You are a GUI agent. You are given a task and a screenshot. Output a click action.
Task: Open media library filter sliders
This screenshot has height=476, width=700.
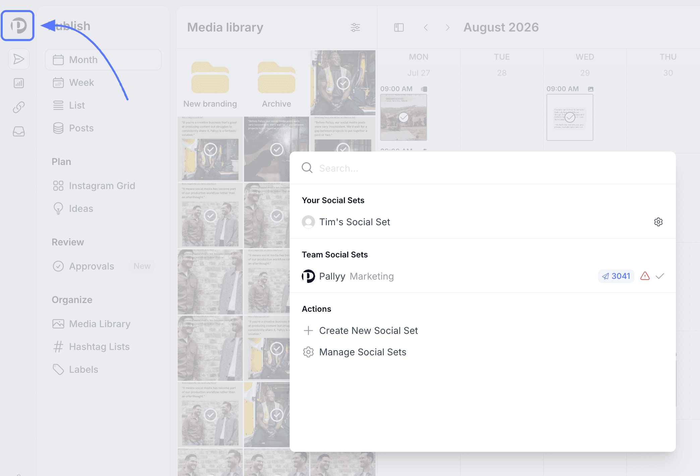355,27
